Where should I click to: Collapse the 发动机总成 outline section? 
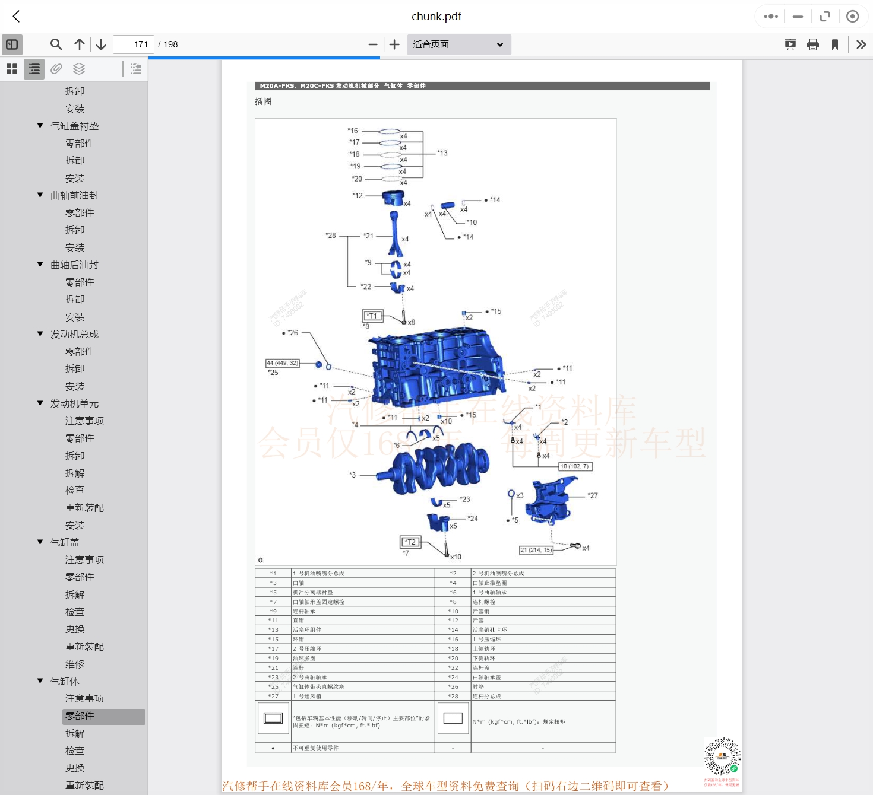click(x=40, y=334)
